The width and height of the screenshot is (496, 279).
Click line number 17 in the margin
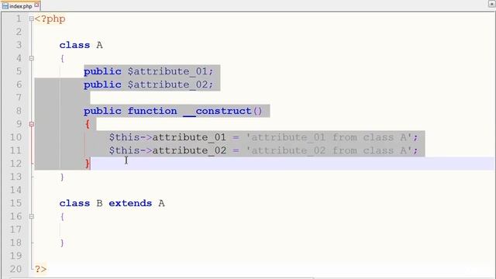click(15, 229)
